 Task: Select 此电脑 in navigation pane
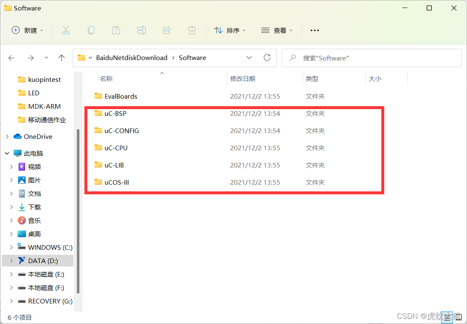(33, 154)
